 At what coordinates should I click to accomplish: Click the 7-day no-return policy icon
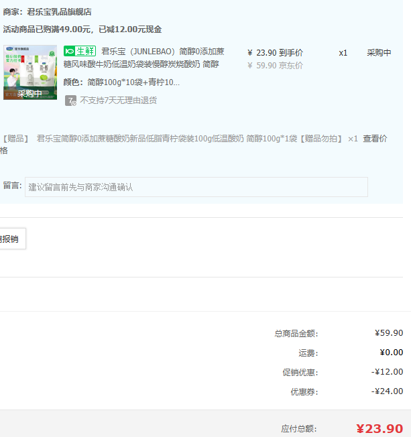tap(70, 101)
